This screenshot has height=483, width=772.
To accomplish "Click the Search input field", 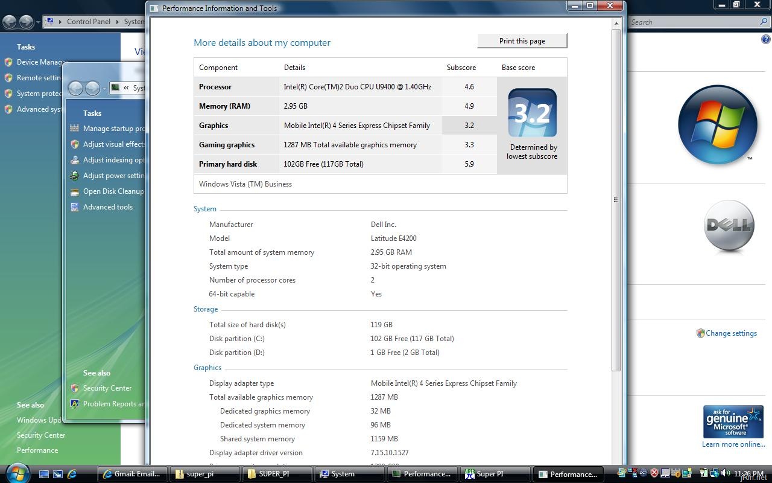I will coord(694,22).
